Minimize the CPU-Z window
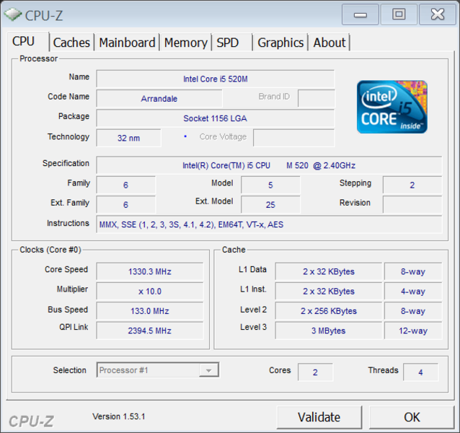This screenshot has height=433, width=460. (360, 14)
